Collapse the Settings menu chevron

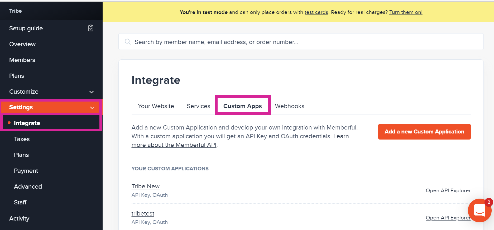tap(92, 108)
